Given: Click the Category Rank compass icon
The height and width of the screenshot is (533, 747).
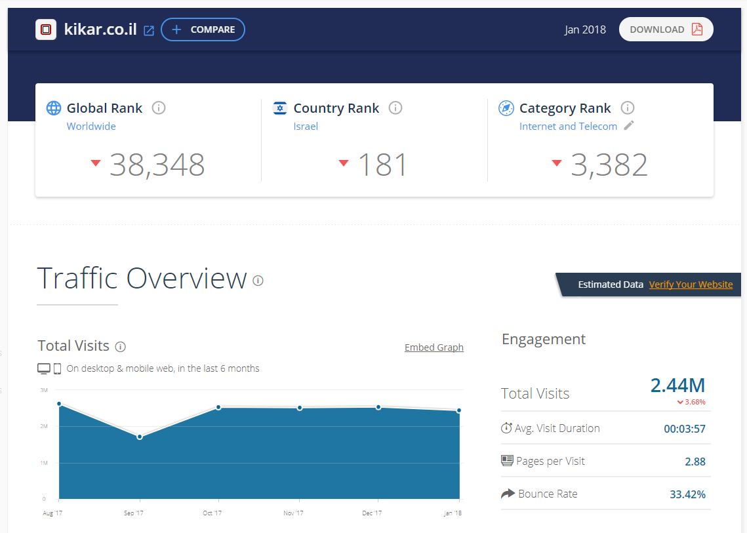Looking at the screenshot, I should tap(506, 108).
